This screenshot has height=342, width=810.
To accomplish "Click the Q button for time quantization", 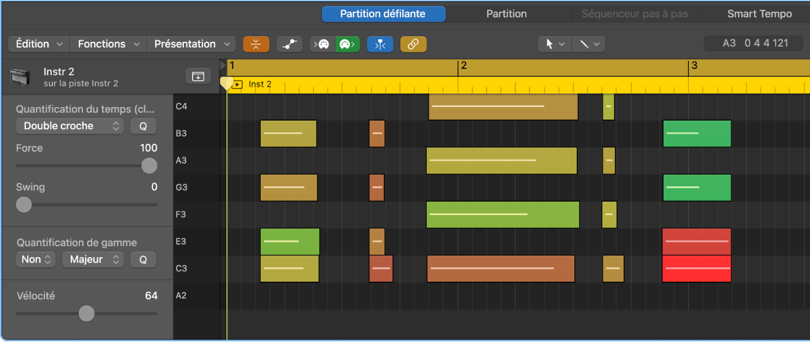I will [143, 126].
